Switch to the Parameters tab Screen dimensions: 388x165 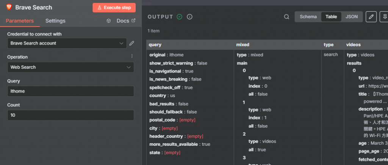pyautogui.click(x=20, y=21)
